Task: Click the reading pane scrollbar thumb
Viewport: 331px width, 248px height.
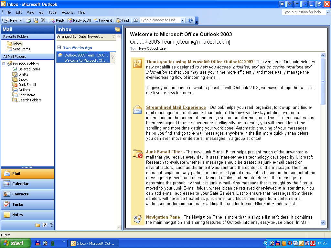Action: [323, 82]
